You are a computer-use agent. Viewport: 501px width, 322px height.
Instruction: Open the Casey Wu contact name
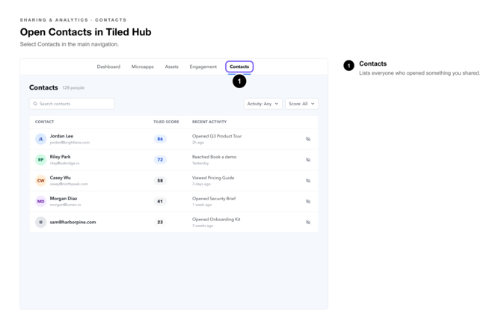[x=60, y=177]
